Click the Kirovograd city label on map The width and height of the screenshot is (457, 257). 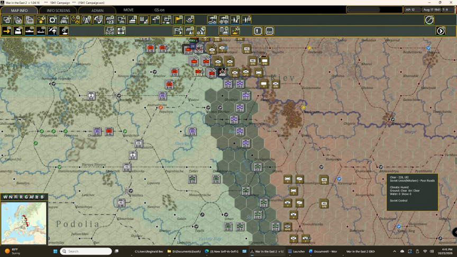pyautogui.click(x=347, y=183)
